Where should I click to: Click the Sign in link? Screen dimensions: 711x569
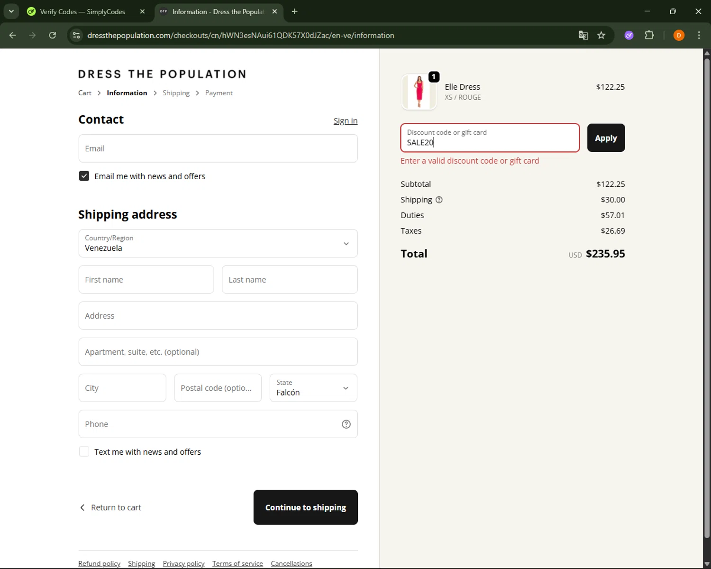pyautogui.click(x=346, y=121)
